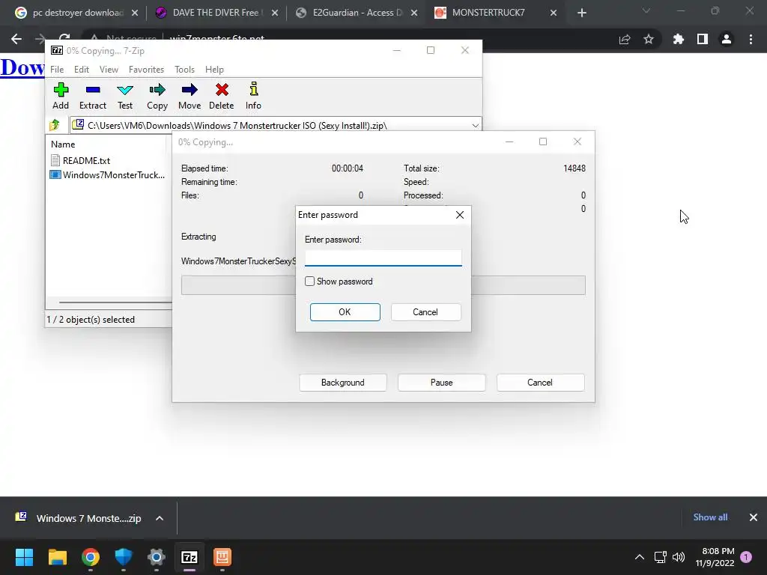Click Chrome icon in taskbar
767x575 pixels.
click(91, 557)
